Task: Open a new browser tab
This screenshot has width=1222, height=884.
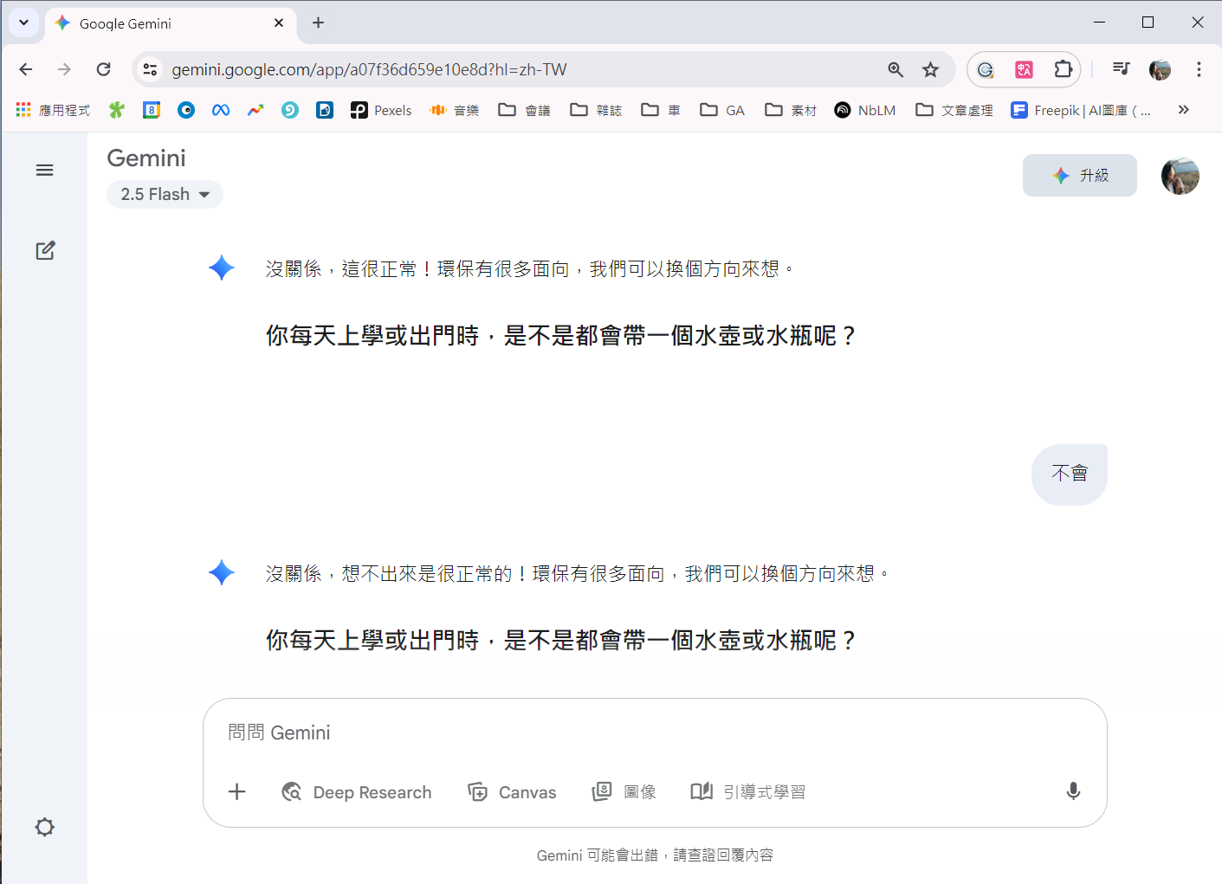Action: point(318,23)
